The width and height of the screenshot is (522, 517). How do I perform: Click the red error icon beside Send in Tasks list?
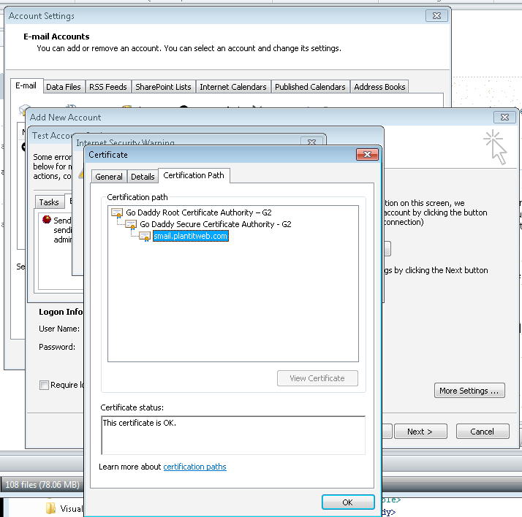(x=47, y=220)
